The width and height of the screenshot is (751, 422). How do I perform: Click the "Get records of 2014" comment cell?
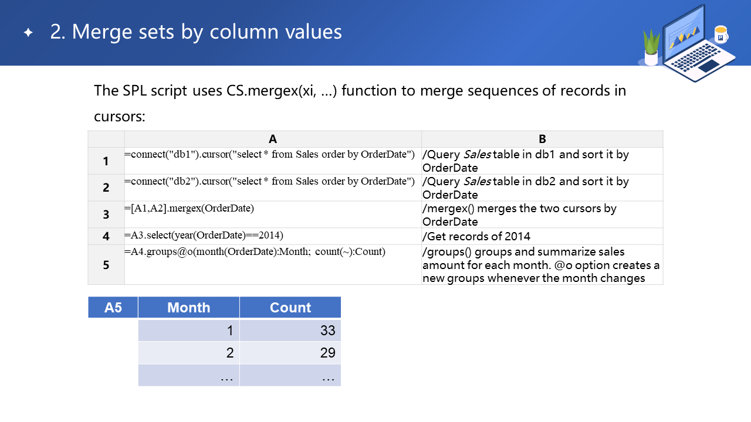tap(542, 236)
